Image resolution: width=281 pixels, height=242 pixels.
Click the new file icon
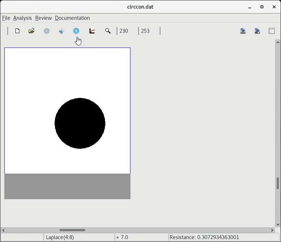click(x=17, y=31)
